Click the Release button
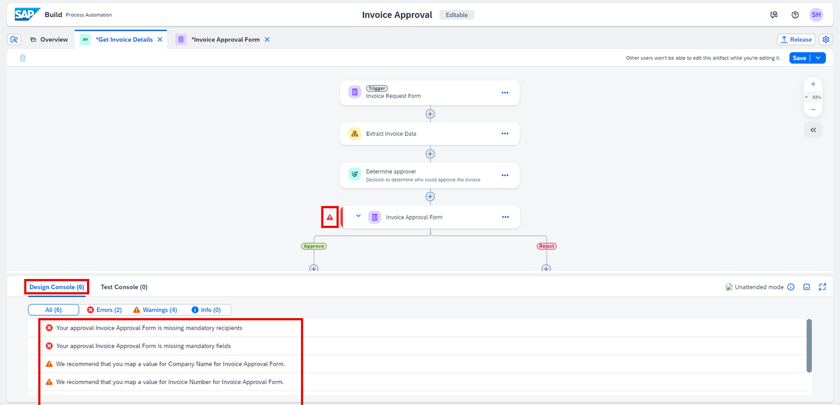Viewport: 840px width, 405px height. click(x=796, y=40)
